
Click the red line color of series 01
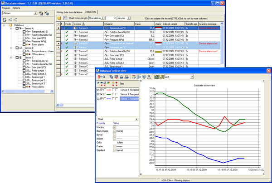tap(109, 90)
